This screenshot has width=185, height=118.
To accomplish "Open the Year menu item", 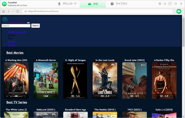I will click(11, 39).
